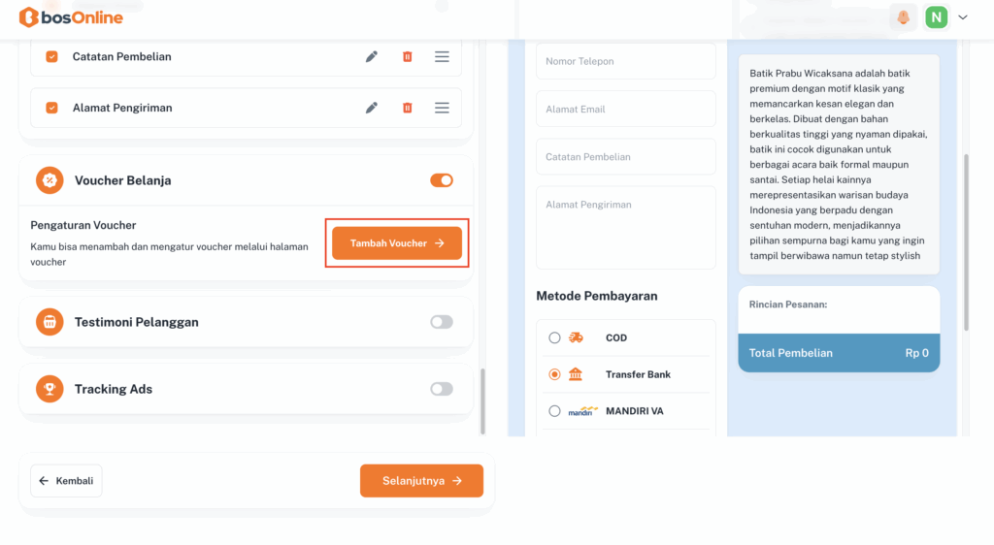Click the pencil edit icon for Catatan Pembelian
Screen dimensions: 994x545
(x=372, y=57)
